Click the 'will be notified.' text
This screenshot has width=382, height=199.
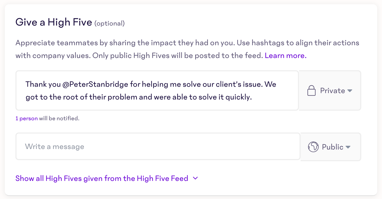point(59,118)
